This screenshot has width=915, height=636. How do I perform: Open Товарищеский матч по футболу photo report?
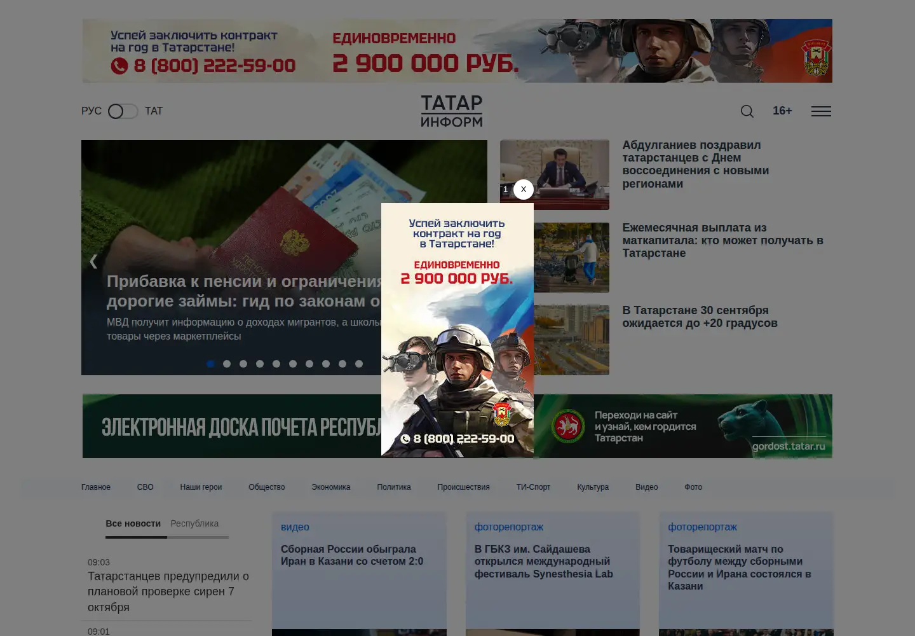(740, 567)
